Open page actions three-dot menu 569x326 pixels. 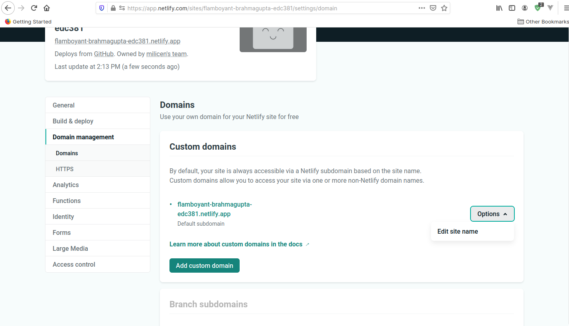(422, 8)
